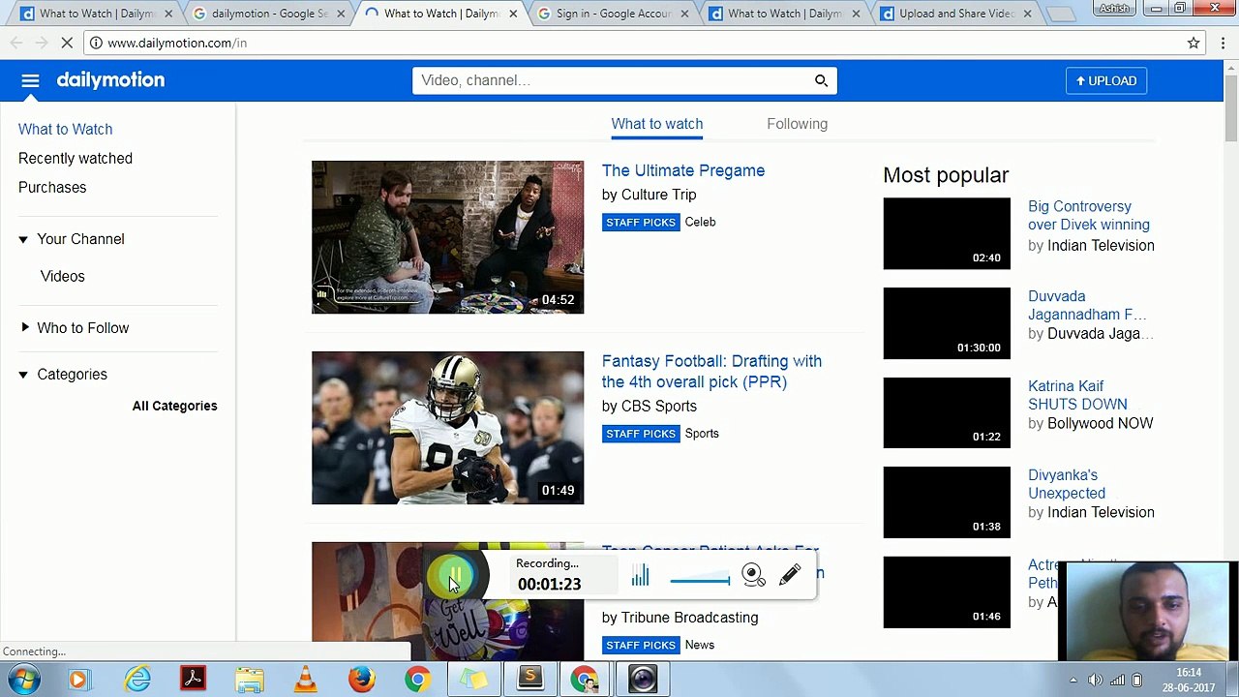The height and width of the screenshot is (697, 1239).
Task: Open the Chrome three-dot menu
Action: click(1224, 43)
